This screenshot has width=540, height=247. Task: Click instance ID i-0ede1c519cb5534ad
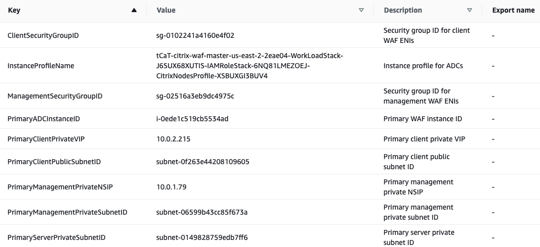coord(192,119)
